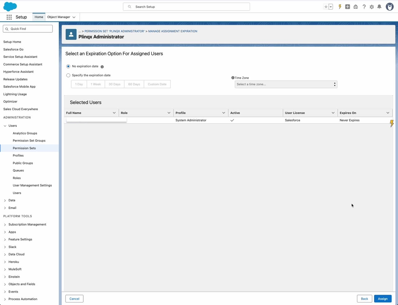Click the lightning bolt icon in header
The width and height of the screenshot is (398, 305).
(340, 7)
